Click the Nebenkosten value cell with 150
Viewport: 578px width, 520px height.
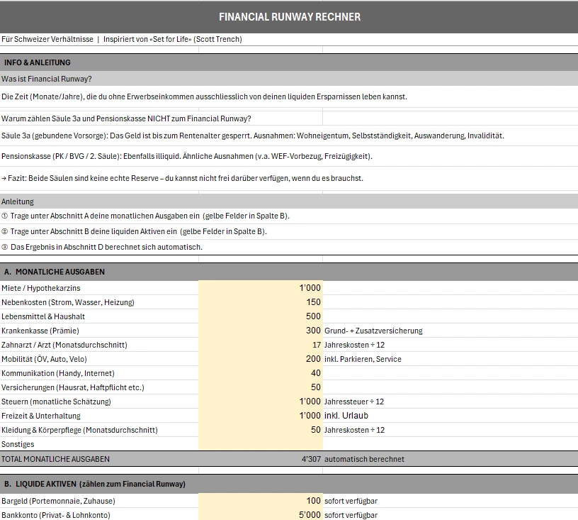tap(261, 302)
